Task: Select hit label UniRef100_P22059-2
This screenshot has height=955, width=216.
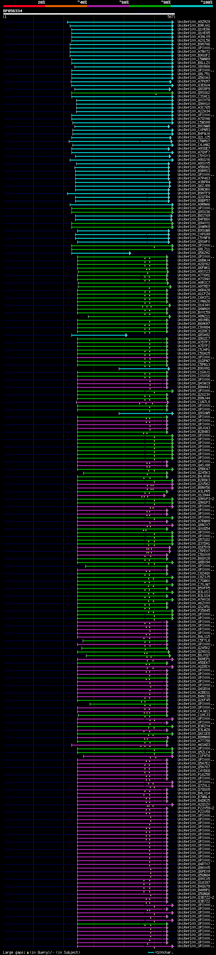Action: [x=196, y=808]
